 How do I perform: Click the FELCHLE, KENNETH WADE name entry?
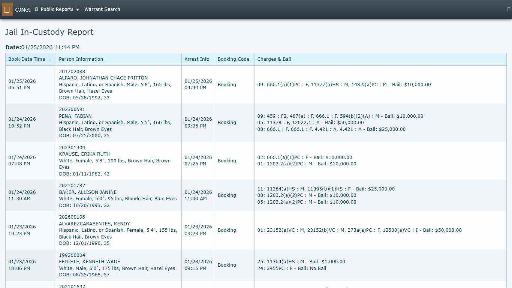[x=89, y=262]
